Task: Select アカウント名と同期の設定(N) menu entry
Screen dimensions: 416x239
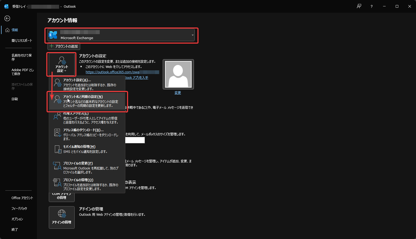Action: [87, 101]
